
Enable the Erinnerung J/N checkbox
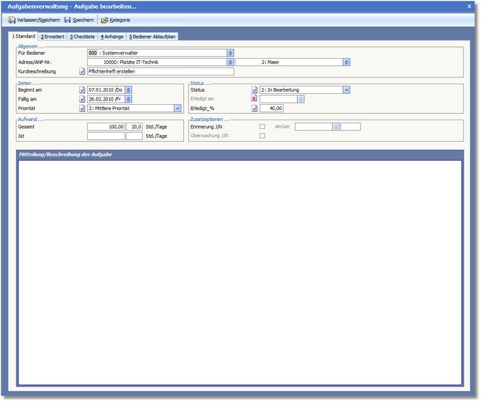(x=262, y=127)
